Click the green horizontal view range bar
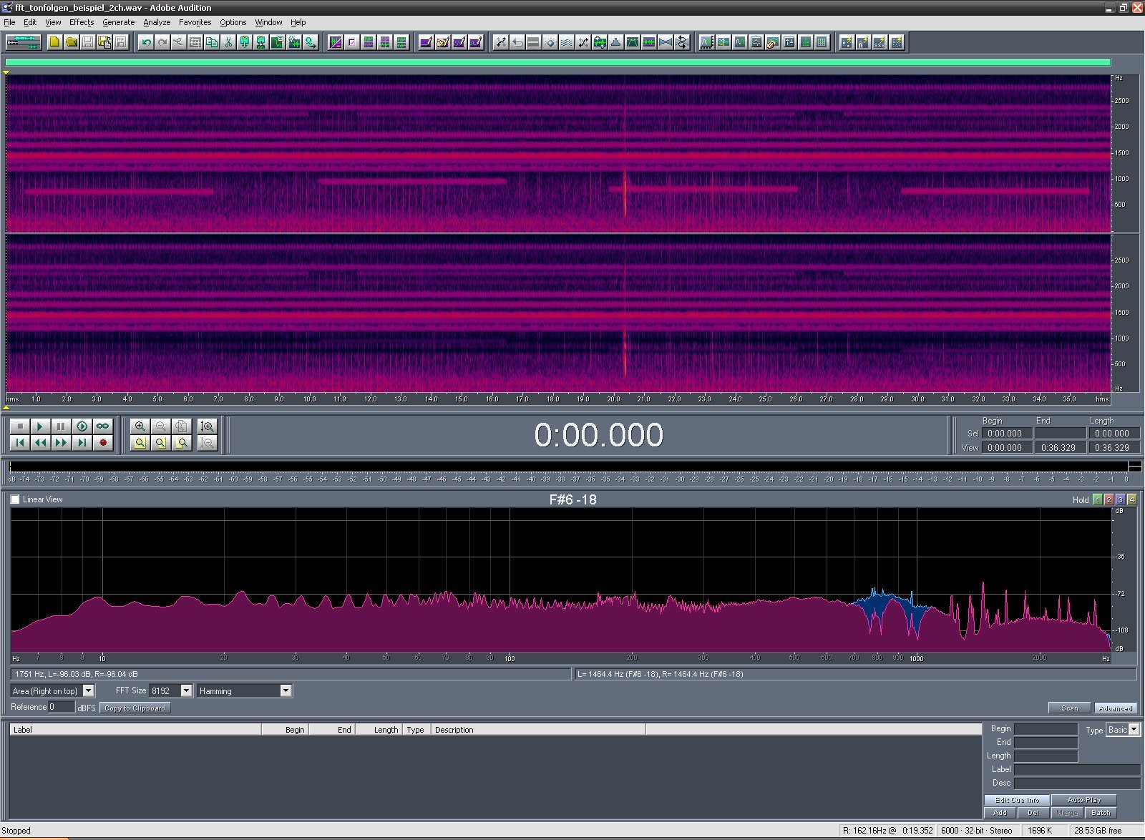 coord(557,62)
